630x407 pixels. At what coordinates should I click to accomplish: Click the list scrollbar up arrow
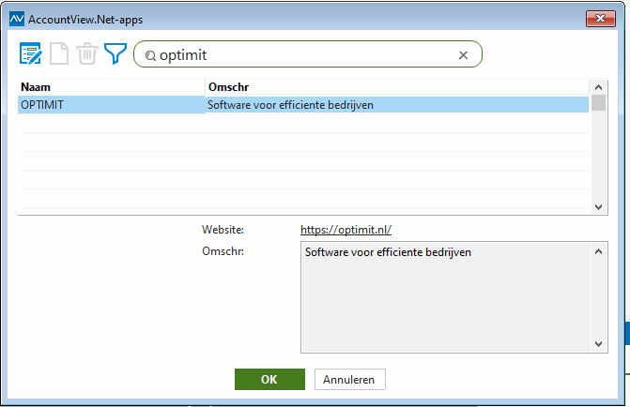coord(599,87)
